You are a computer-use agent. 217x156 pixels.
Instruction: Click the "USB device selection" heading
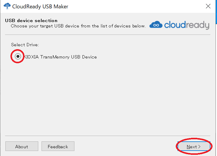[x=31, y=21]
